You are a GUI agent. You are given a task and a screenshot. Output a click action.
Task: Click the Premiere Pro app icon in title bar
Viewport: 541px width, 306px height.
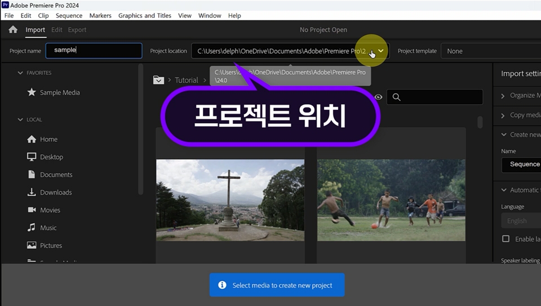[5, 5]
